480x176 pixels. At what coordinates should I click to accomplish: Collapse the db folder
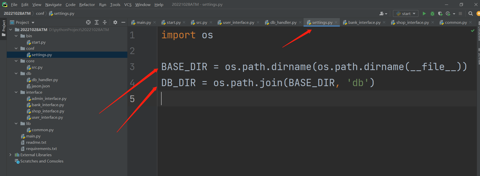pos(16,73)
